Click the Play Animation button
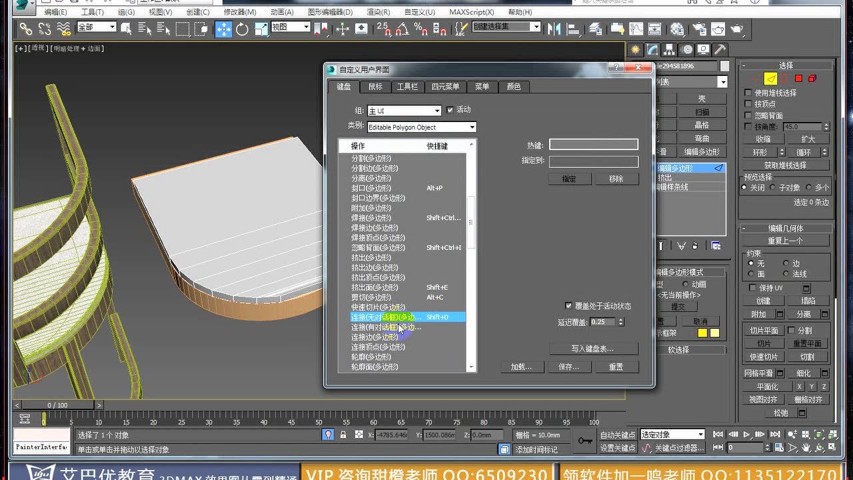 747,435
